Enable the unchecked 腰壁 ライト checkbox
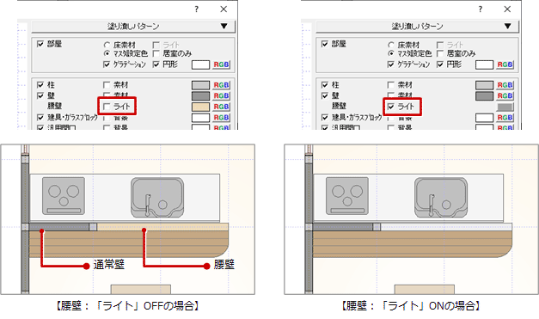Viewport: 539px width, 319px height. click(x=107, y=107)
